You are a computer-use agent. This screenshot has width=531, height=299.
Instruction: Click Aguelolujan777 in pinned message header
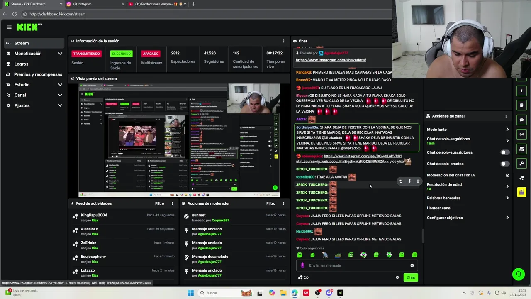click(336, 53)
